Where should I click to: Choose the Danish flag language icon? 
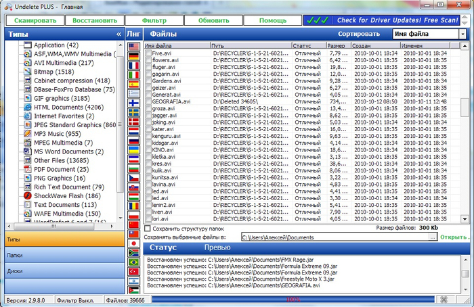click(133, 122)
